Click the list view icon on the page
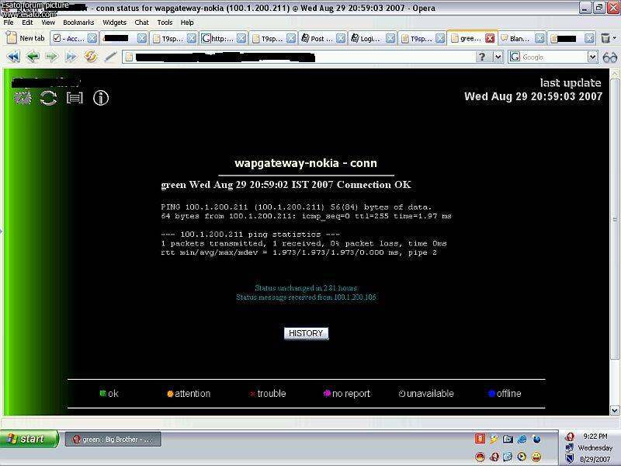Screen dimensions: 621x466 pyautogui.click(x=75, y=98)
